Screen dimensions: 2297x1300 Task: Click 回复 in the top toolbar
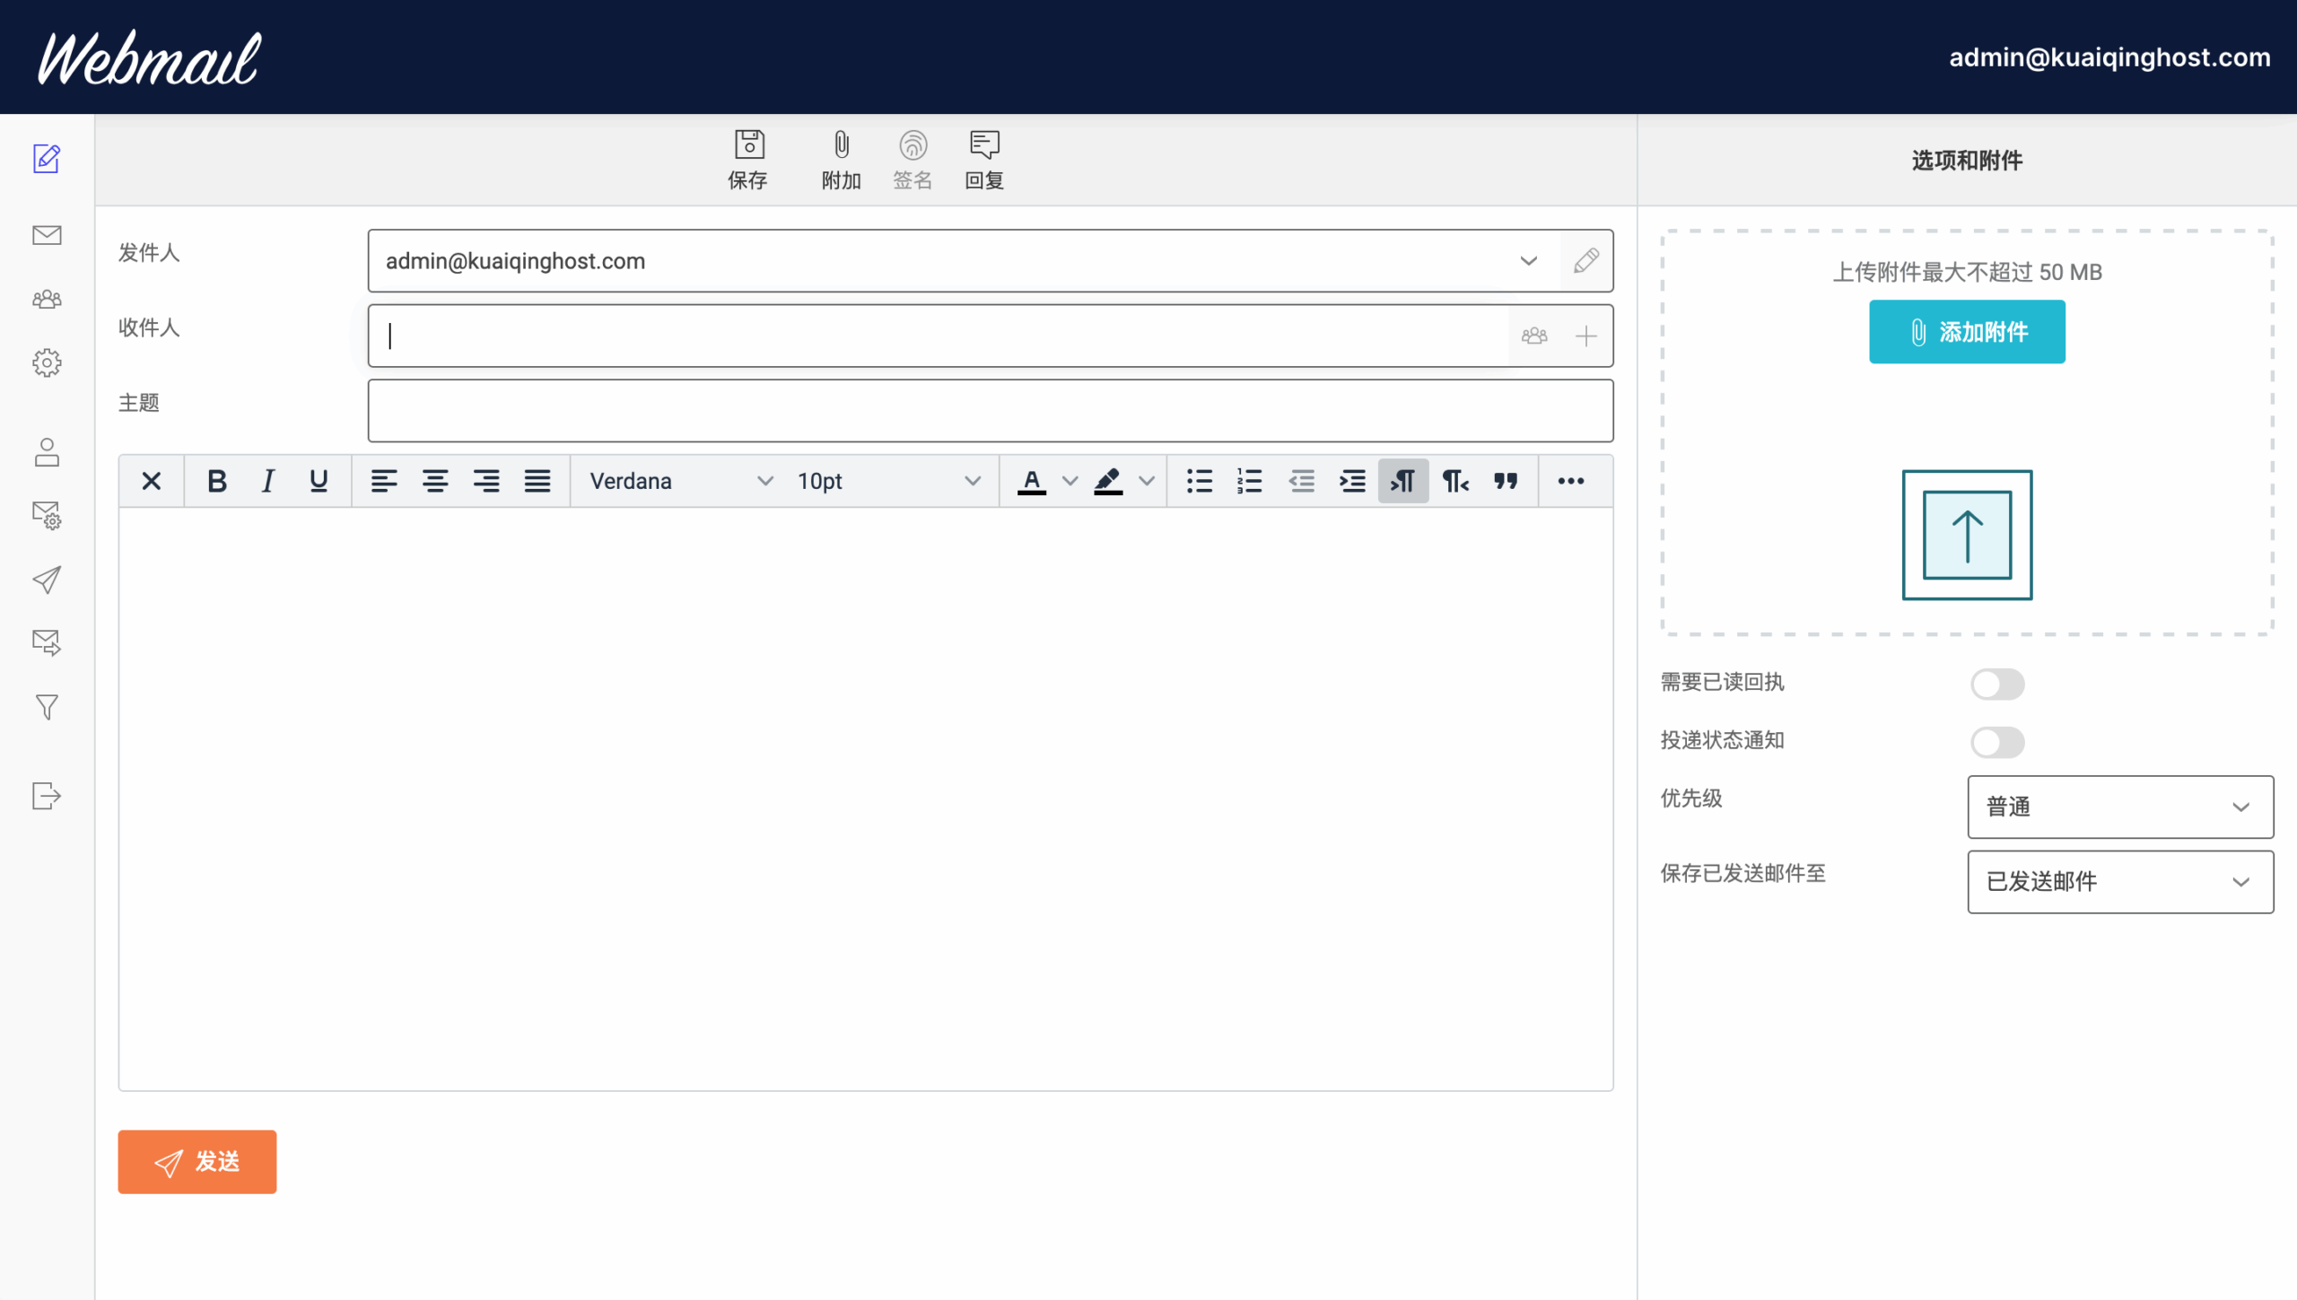984,160
